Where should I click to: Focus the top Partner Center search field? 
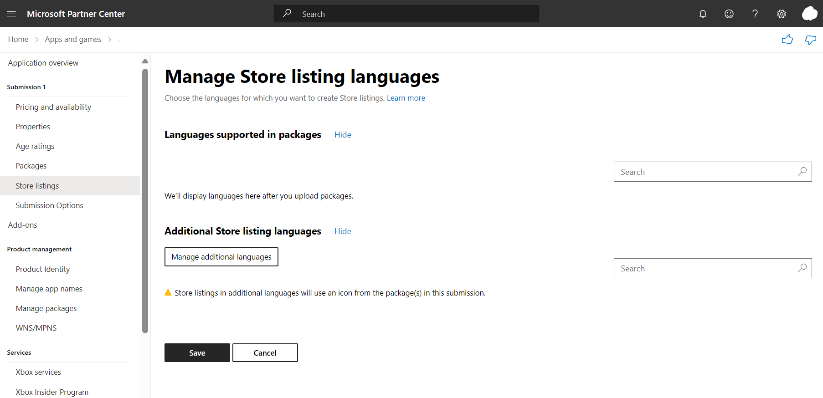pyautogui.click(x=406, y=14)
